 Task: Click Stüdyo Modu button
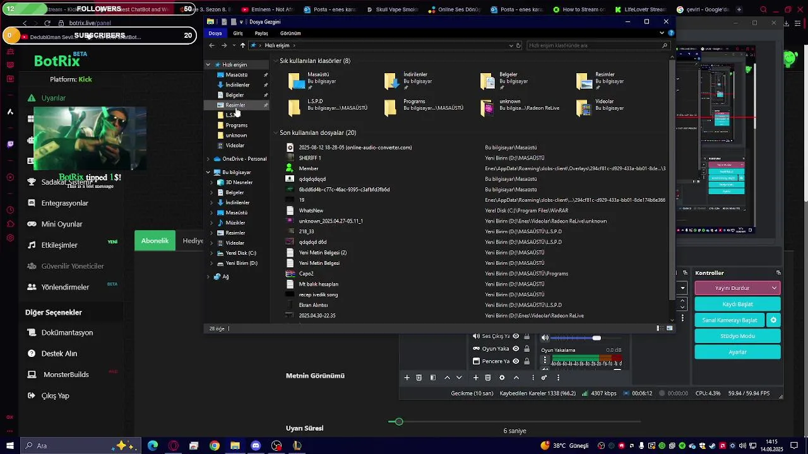(x=737, y=336)
